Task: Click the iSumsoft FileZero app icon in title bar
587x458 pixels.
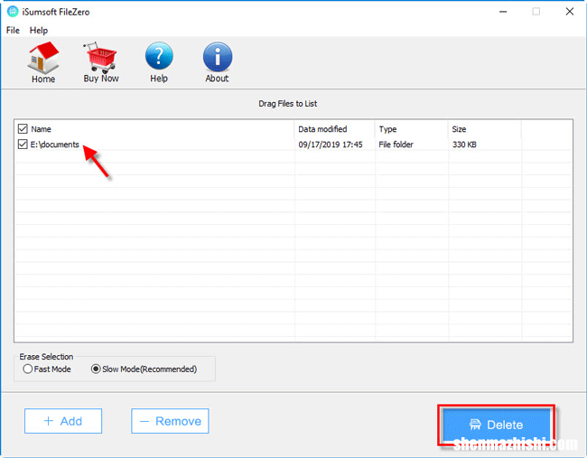Action: click(x=13, y=12)
